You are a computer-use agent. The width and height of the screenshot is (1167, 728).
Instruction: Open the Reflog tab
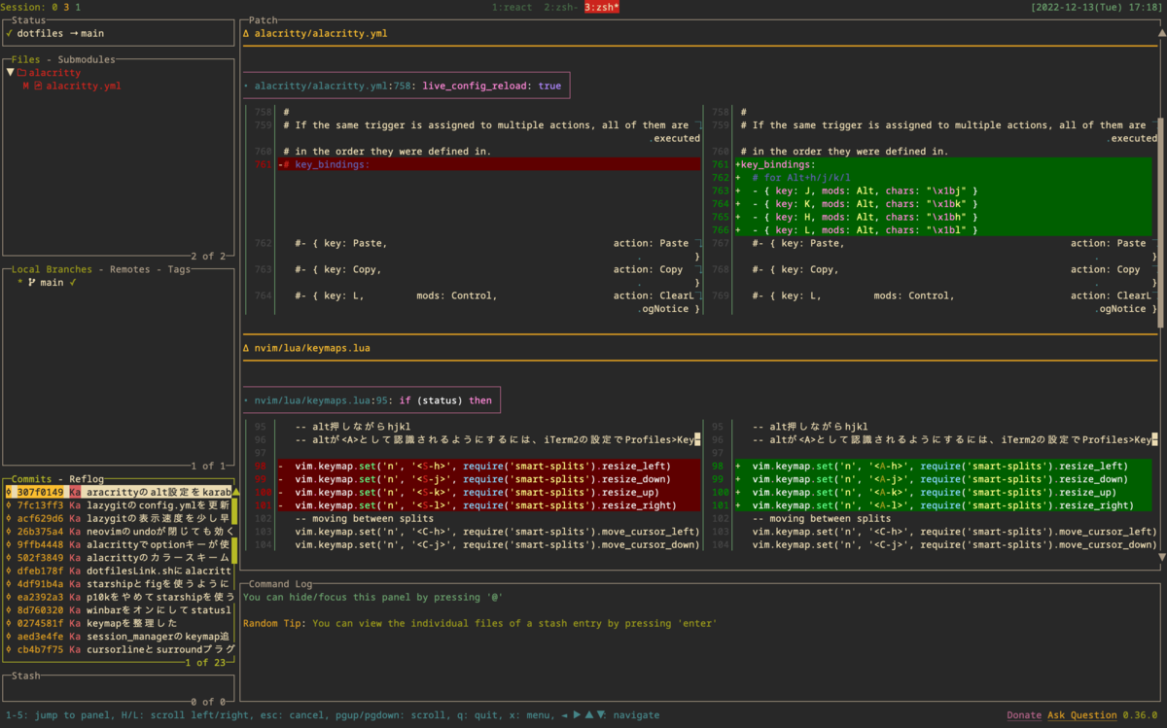pyautogui.click(x=85, y=479)
